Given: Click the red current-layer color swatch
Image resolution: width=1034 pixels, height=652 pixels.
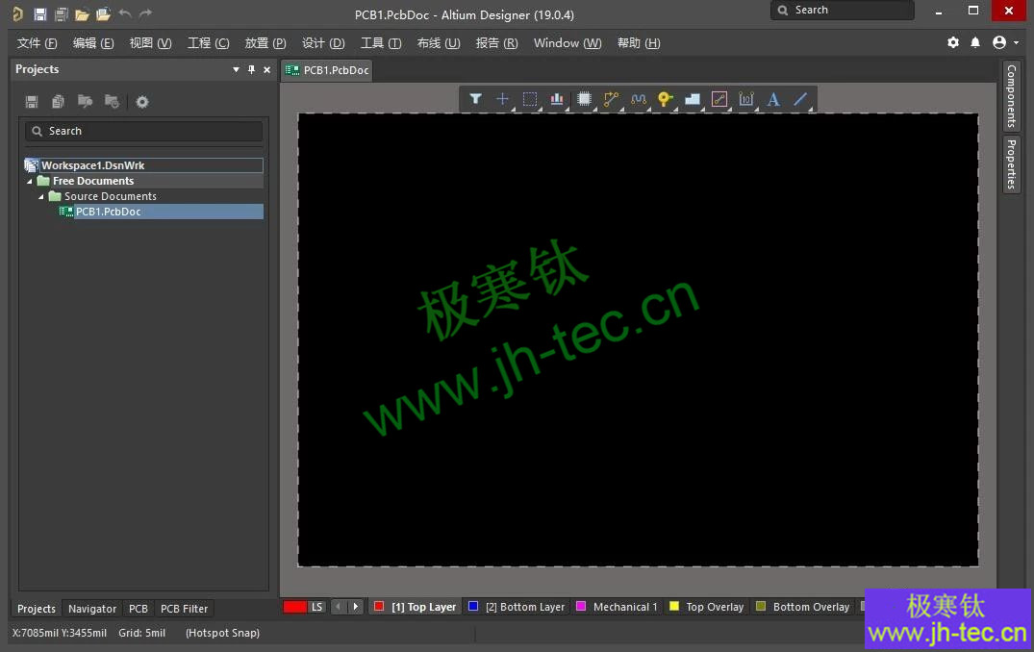Looking at the screenshot, I should coord(294,607).
